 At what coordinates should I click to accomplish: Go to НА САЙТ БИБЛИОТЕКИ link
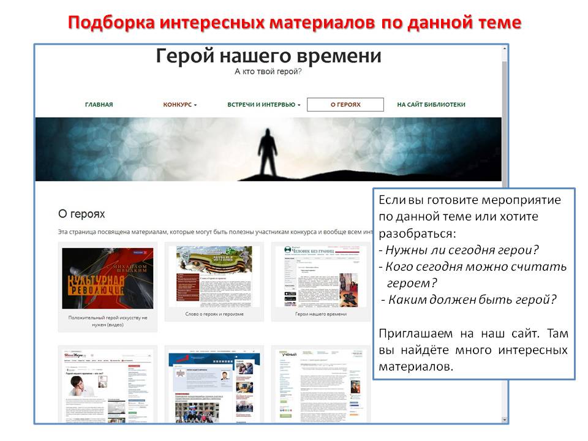(x=431, y=105)
